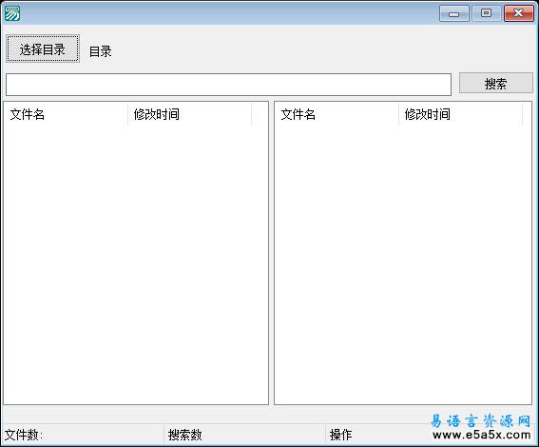The image size is (539, 447).
Task: Maximize the window
Action: pyautogui.click(x=486, y=13)
